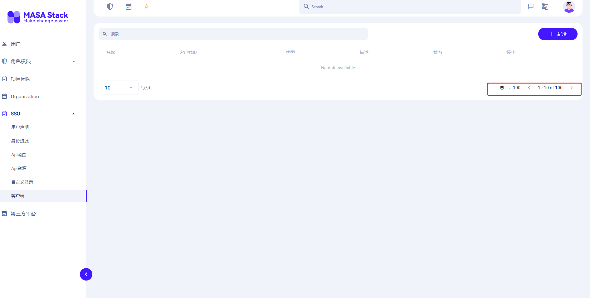
Task: Switch language using the Google Translate icon
Action: pyautogui.click(x=545, y=6)
